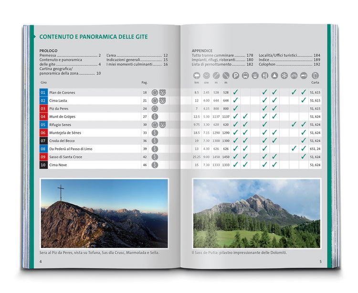The image size is (358, 293).
Task: Click the fork and knife restaurant icon
Action: click(265, 76)
